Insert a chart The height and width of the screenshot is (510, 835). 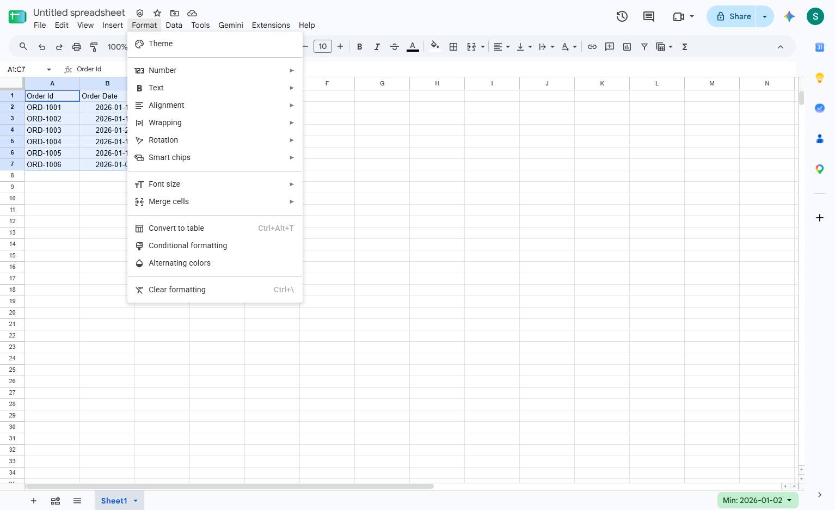(x=627, y=47)
